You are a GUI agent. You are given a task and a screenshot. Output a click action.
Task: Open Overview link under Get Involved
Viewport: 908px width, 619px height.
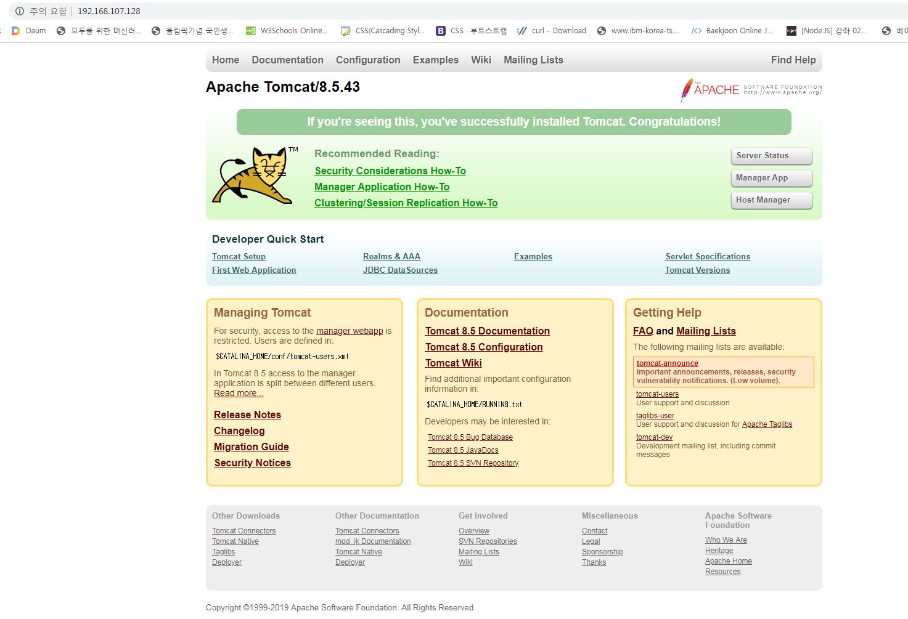coord(474,531)
